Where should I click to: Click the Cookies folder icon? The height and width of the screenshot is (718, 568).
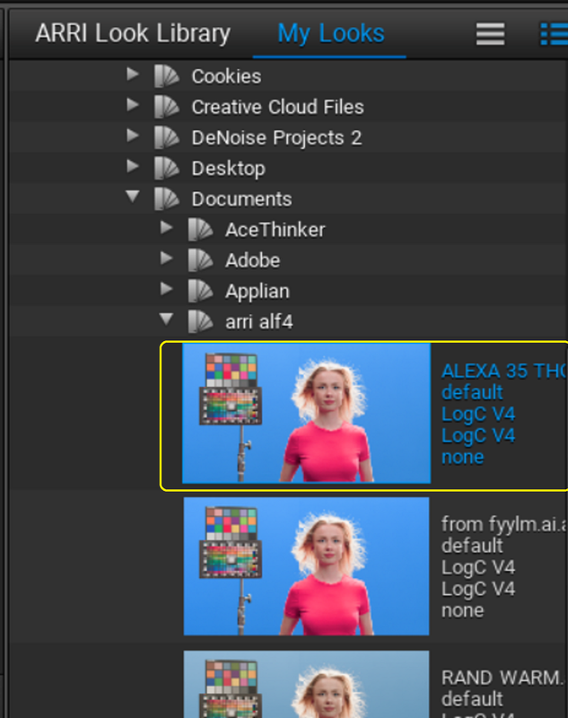point(166,76)
